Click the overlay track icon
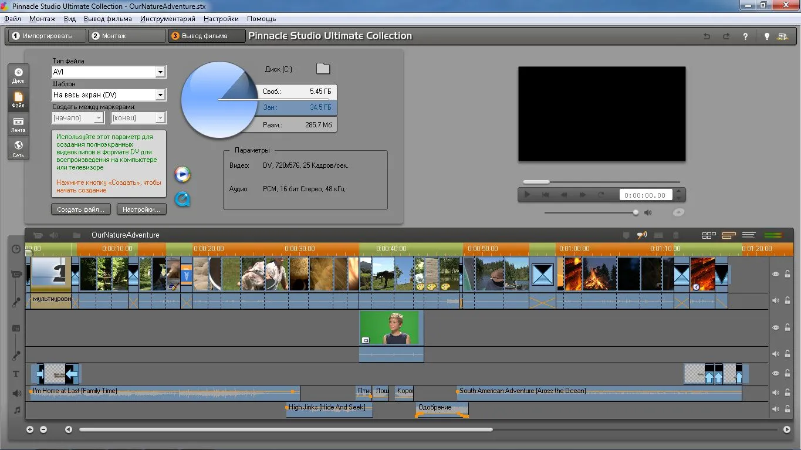Screen dimensions: 801x450 pyautogui.click(x=16, y=328)
